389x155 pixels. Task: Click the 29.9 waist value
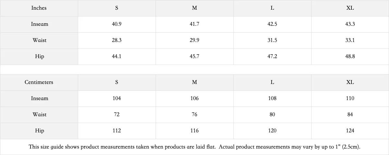click(194, 40)
